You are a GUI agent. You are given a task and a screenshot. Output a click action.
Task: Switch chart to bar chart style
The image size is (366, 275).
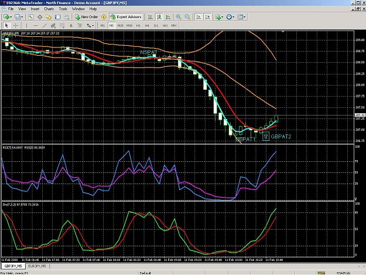pyautogui.click(x=150, y=17)
